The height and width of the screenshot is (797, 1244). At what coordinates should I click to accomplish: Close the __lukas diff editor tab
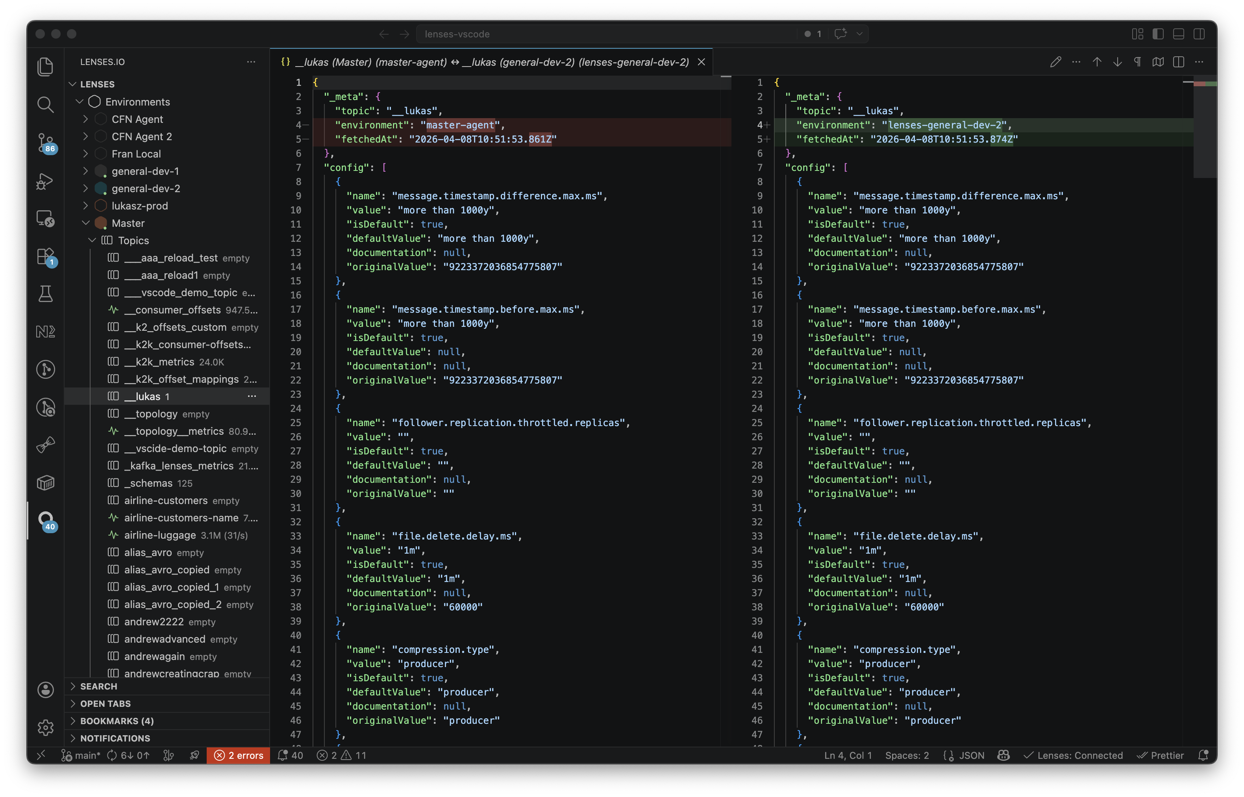click(702, 62)
